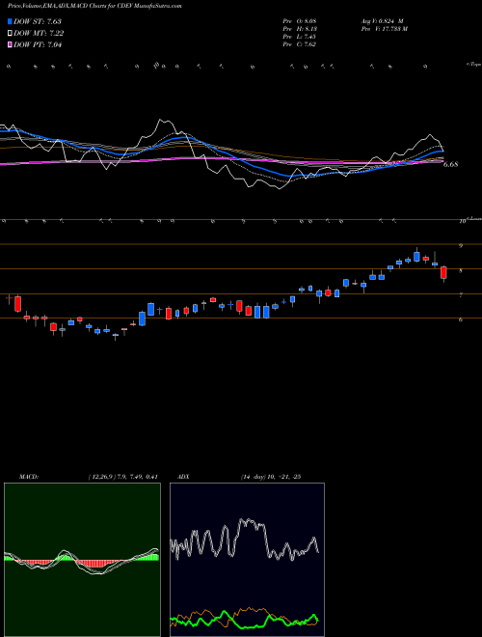
Task: Click the price axis label 10
Action: [x=462, y=221]
